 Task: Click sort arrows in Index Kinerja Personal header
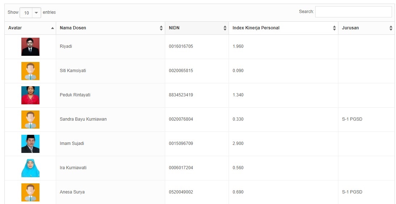click(x=334, y=28)
